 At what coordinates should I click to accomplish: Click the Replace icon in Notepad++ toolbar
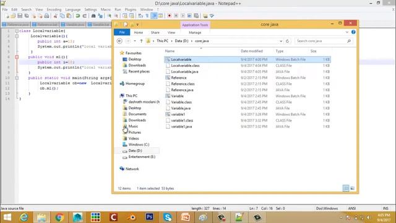pyautogui.click(x=100, y=16)
